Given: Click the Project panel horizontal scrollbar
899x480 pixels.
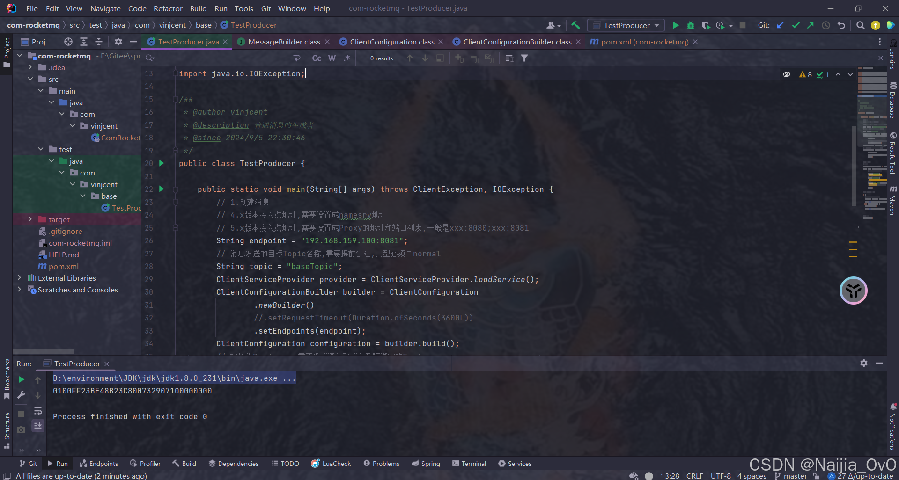Looking at the screenshot, I should point(44,352).
